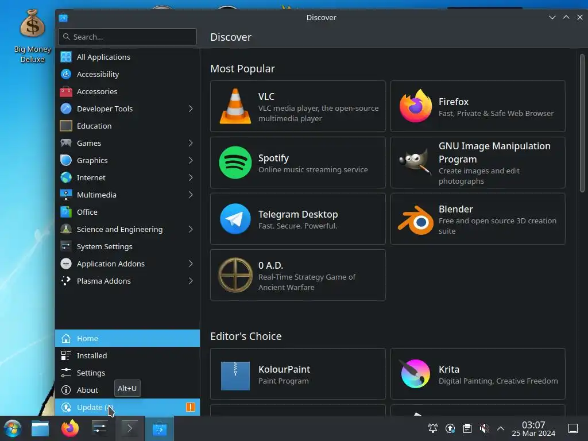Open the Update page
Viewport: 588px width, 441px height.
coord(127,407)
